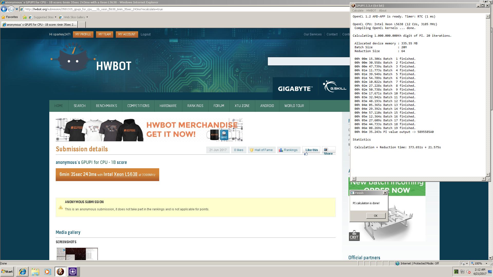
Task: Open the Windows Start button
Action: (7, 272)
